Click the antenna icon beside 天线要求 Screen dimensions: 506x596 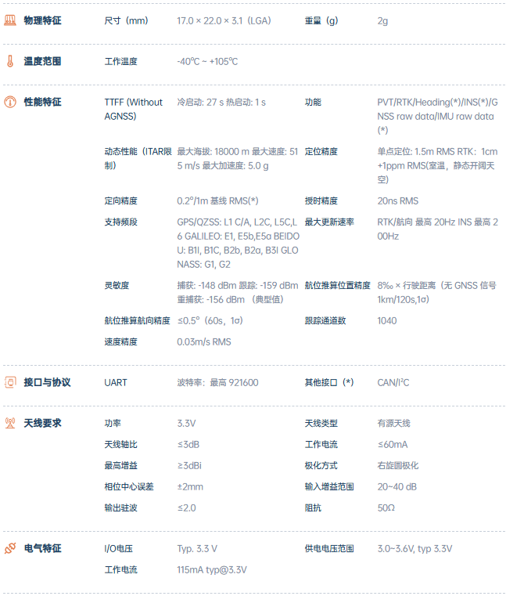coord(10,423)
